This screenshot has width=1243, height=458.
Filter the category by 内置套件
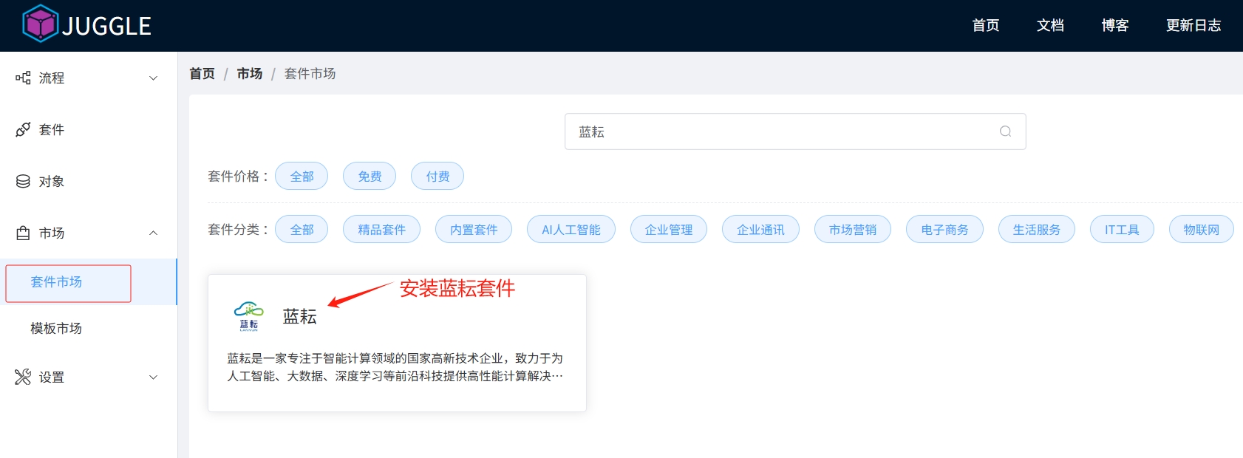tap(474, 229)
